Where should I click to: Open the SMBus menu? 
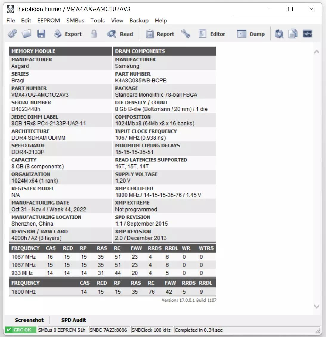coord(75,20)
